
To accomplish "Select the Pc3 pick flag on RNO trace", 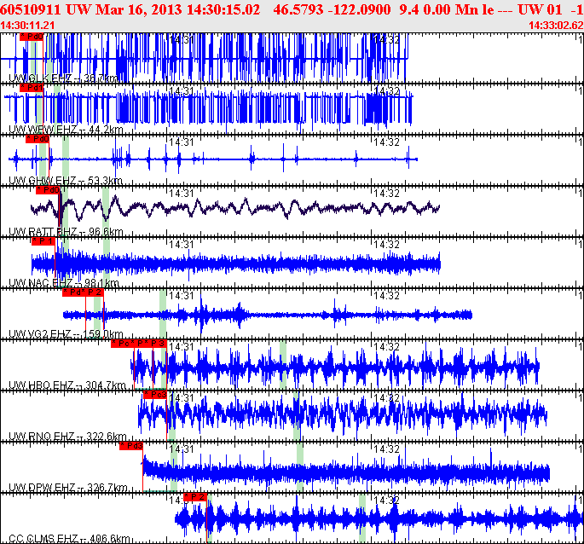I will pos(155,394).
